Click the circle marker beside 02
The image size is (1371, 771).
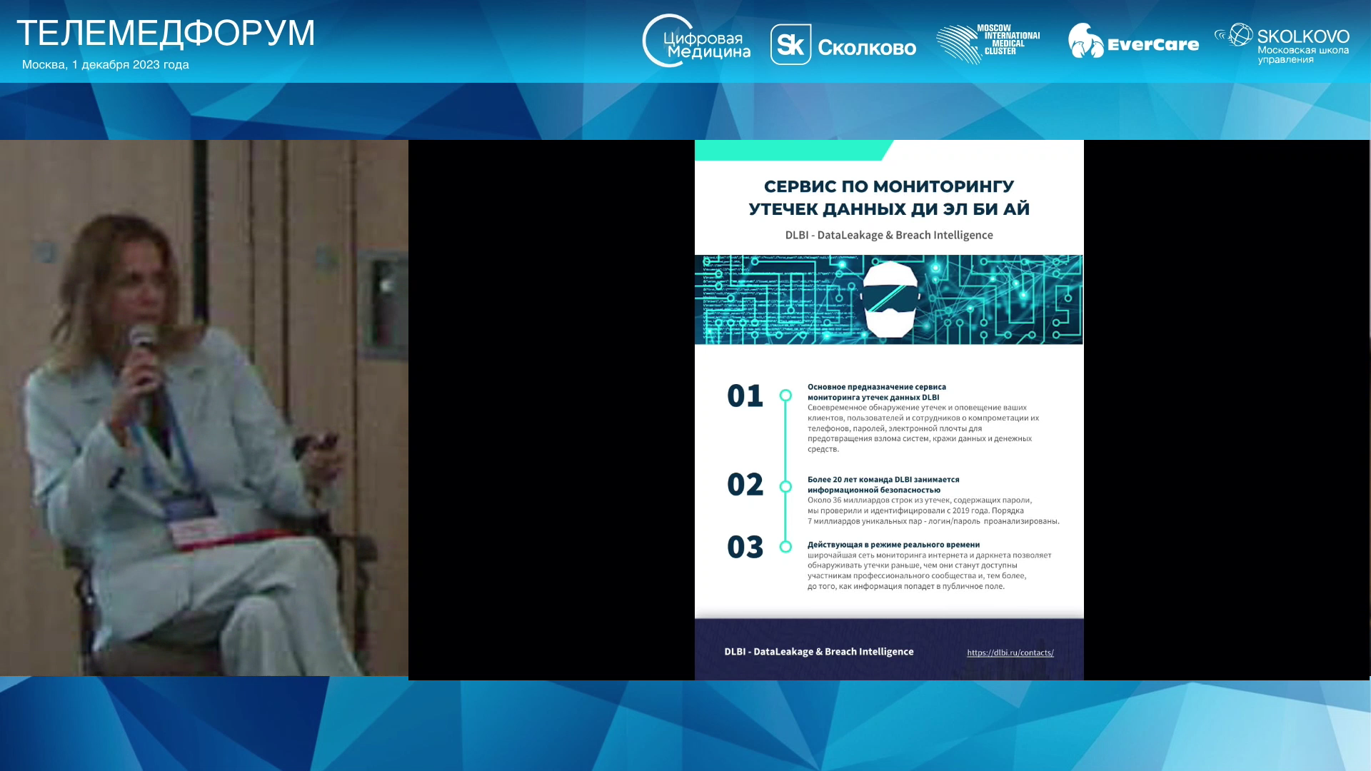pos(785,487)
